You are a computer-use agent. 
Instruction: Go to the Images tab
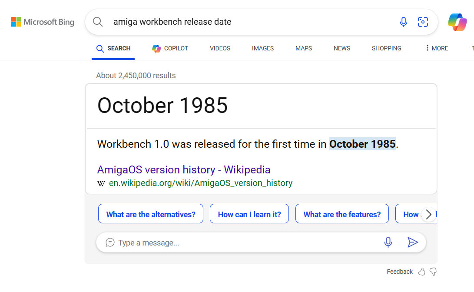click(x=263, y=48)
